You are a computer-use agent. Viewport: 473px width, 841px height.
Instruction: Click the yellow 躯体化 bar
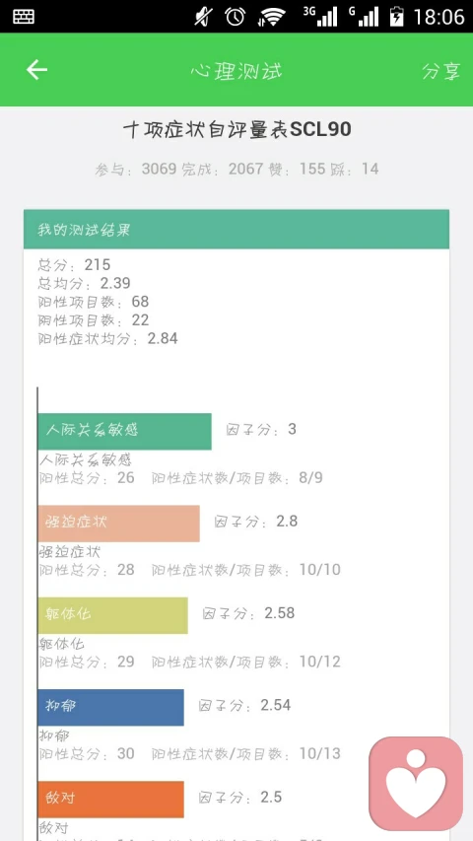pyautogui.click(x=112, y=615)
